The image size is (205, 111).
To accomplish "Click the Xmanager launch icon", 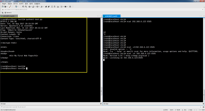I will tap(49, 7).
